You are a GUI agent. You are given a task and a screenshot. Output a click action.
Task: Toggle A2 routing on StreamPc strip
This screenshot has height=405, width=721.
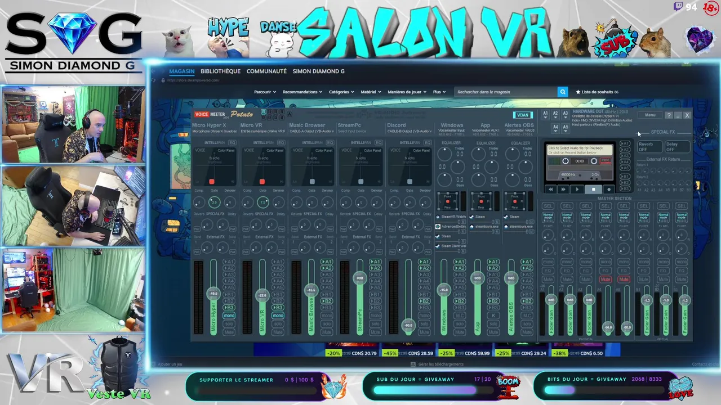(376, 268)
